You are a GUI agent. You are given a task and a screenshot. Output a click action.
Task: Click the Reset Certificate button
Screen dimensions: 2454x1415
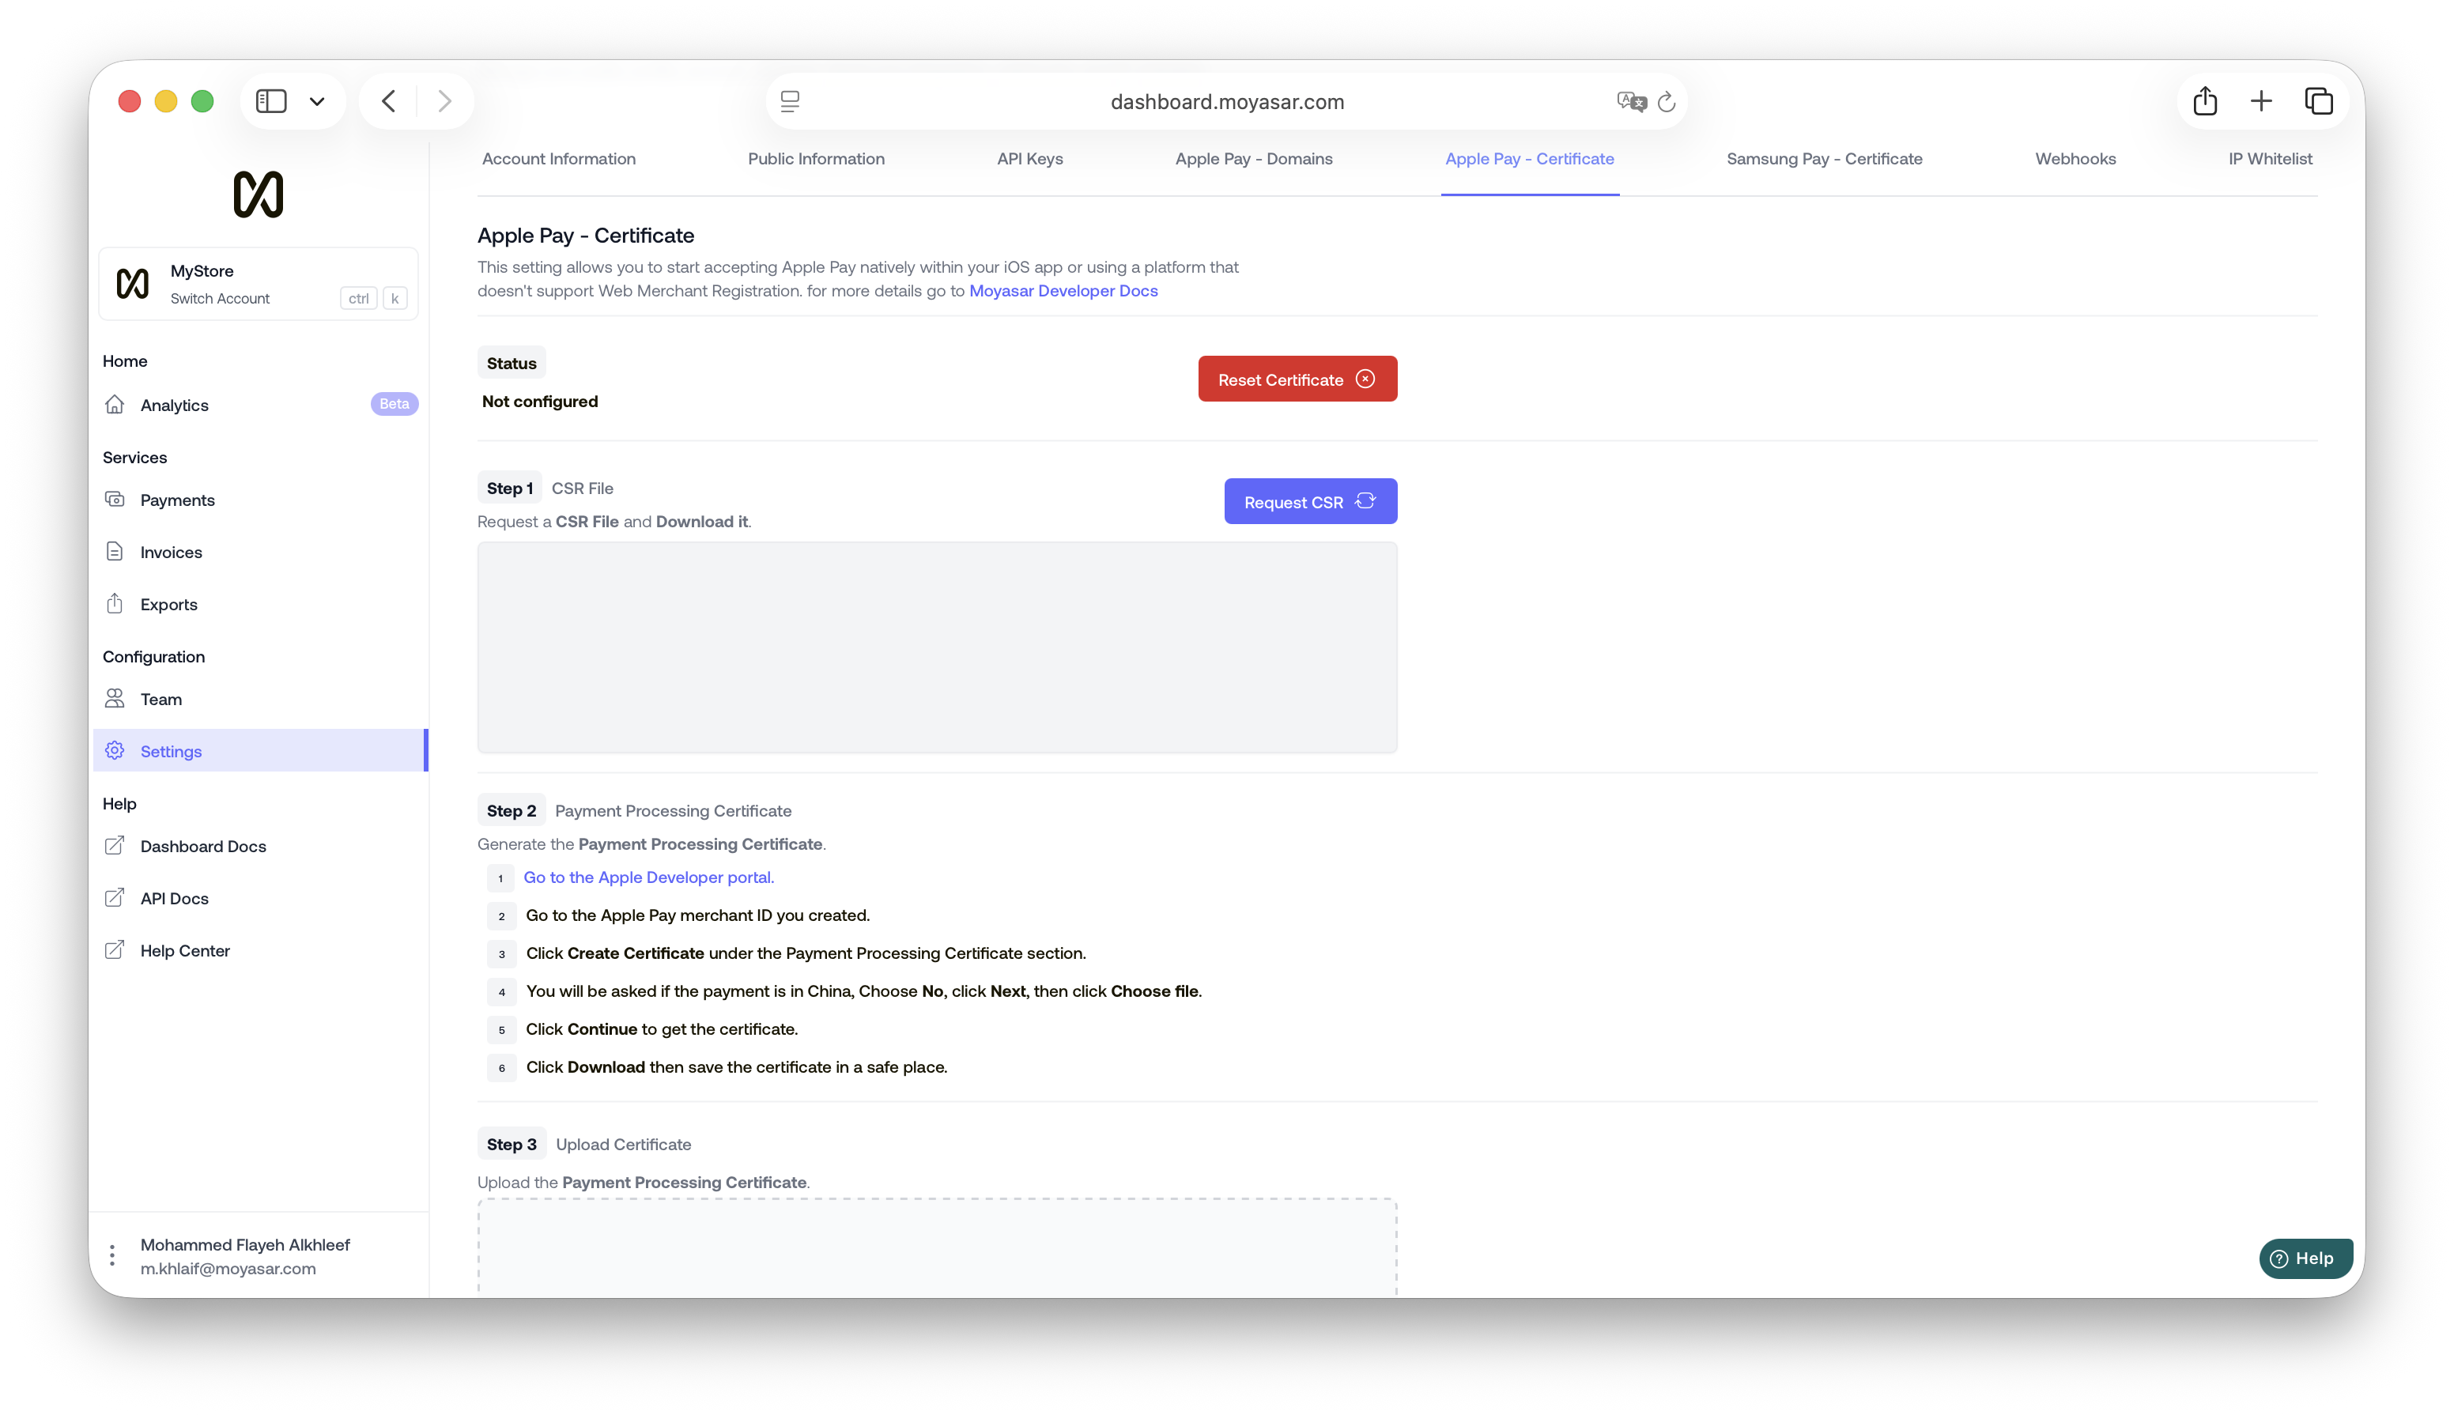tap(1297, 379)
